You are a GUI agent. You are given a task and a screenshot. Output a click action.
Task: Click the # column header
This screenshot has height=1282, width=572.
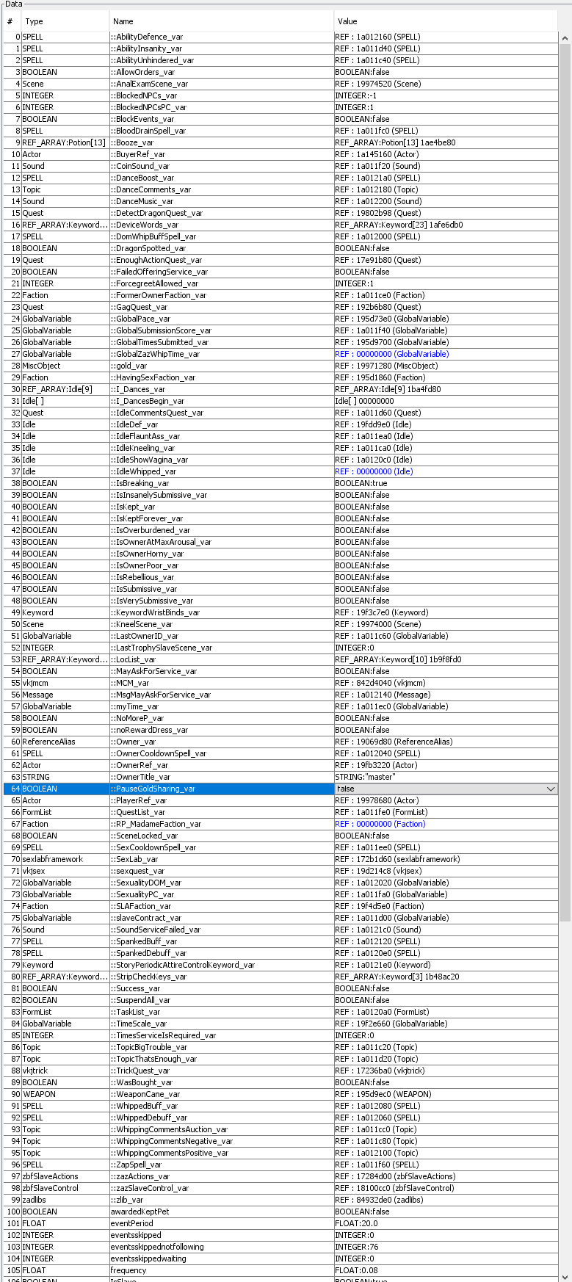(x=10, y=21)
